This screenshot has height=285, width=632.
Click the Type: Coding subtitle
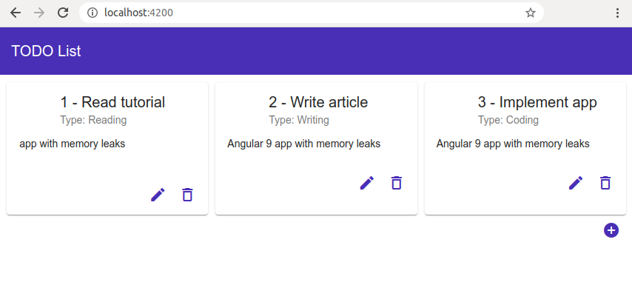[508, 120]
